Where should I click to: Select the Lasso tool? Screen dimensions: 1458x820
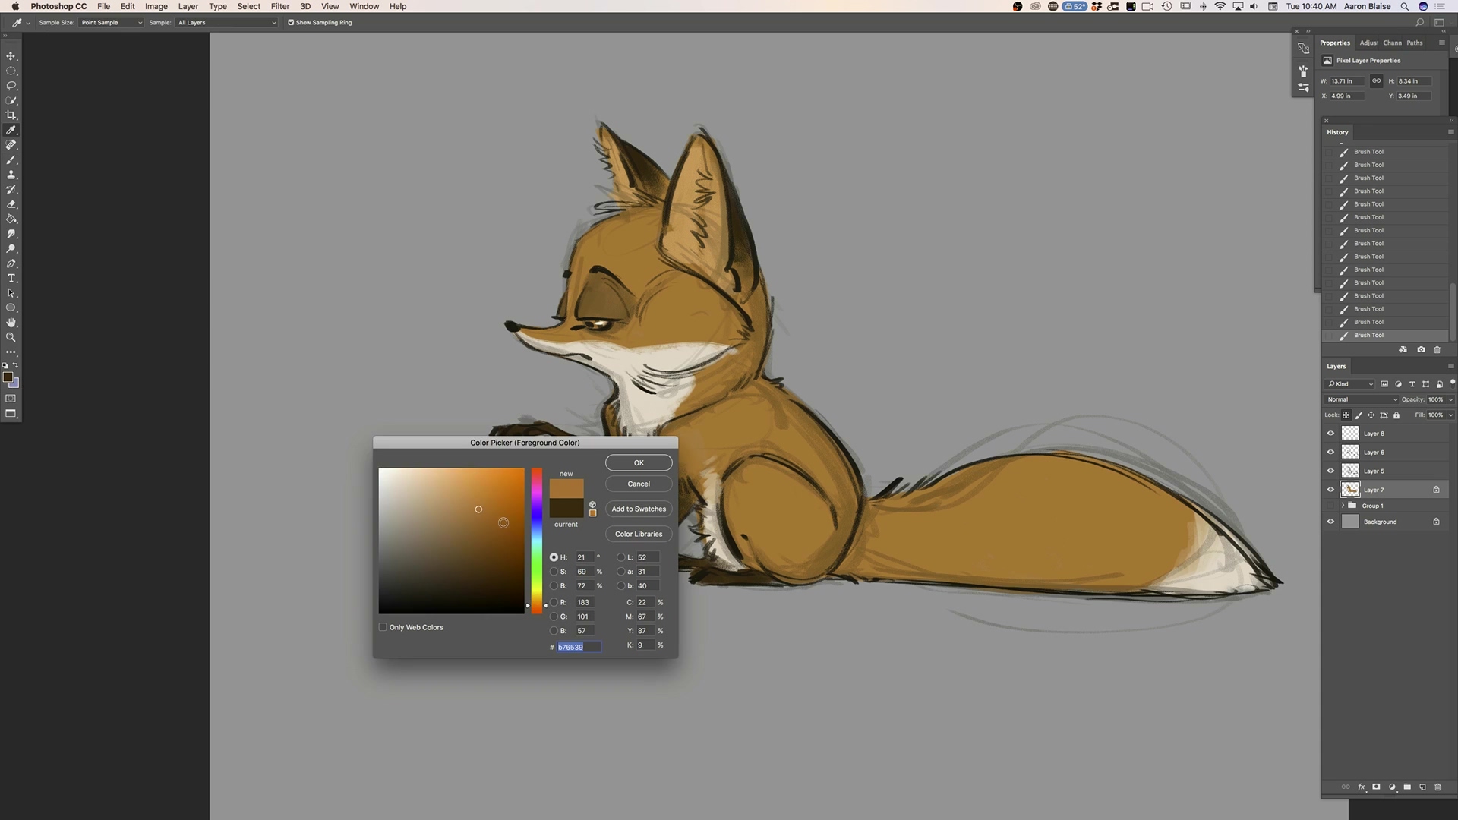pyautogui.click(x=11, y=86)
